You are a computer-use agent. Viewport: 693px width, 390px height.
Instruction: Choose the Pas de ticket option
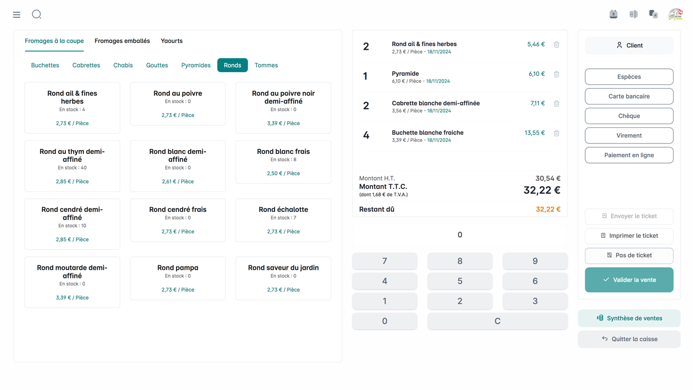point(629,256)
